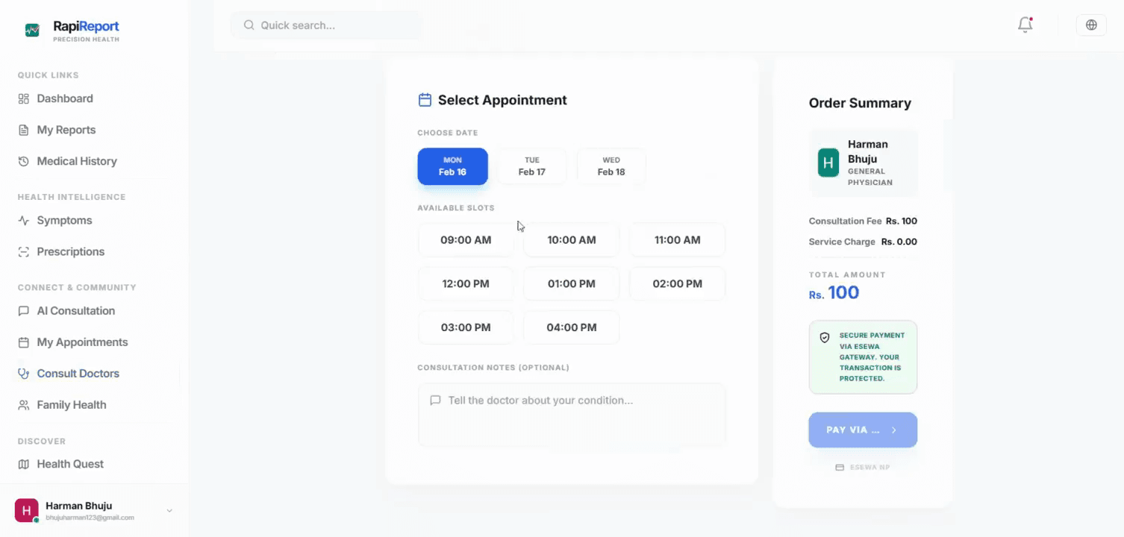Viewport: 1124px width, 537px height.
Task: Click the Harman Bhuju profile avatar
Action: [26, 511]
